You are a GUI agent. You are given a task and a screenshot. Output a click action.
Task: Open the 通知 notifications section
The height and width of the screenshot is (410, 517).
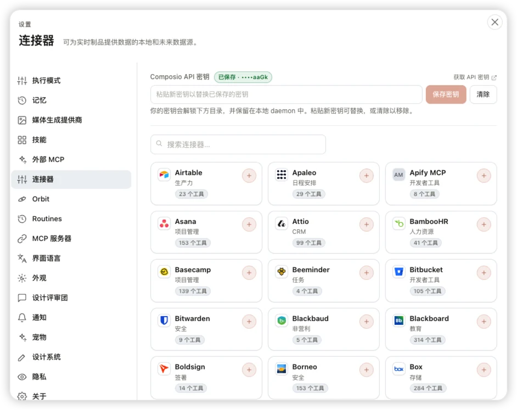71,318
